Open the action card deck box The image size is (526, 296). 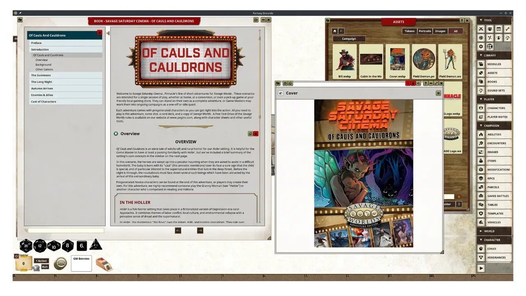tap(104, 264)
